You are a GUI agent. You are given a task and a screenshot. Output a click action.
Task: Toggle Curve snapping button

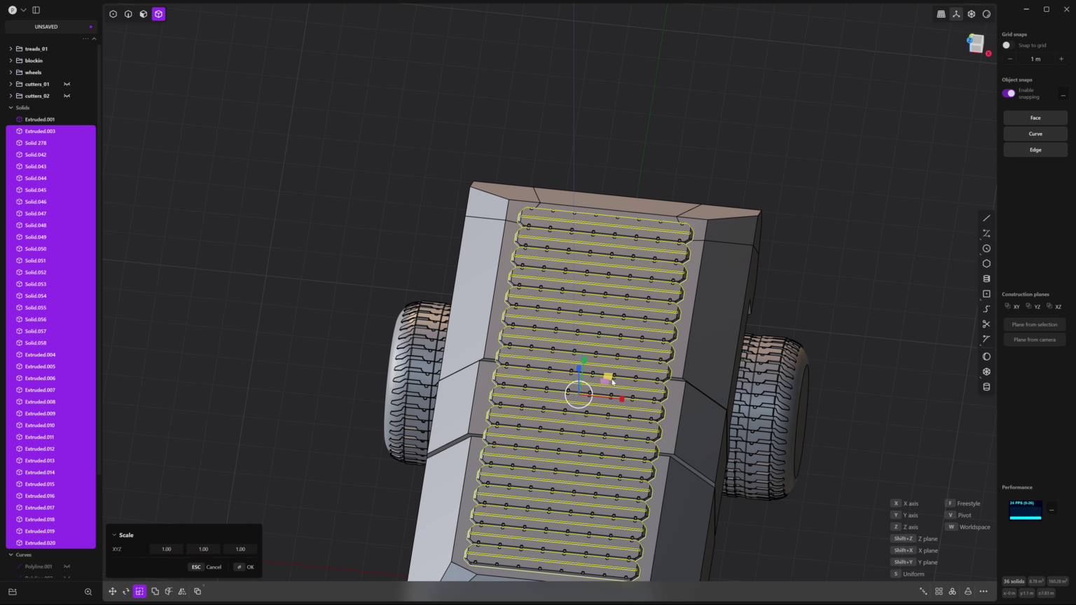[1035, 134]
